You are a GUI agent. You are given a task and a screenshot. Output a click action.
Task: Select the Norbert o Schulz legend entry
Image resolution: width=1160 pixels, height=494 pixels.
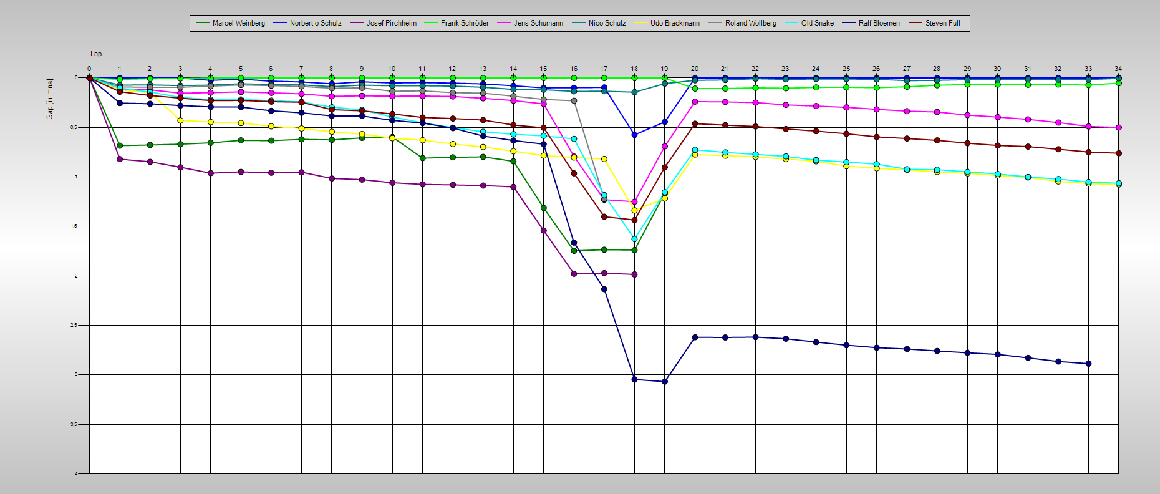307,23
